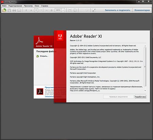
Task: Open the Просмотр menu
Action: point(28,6)
